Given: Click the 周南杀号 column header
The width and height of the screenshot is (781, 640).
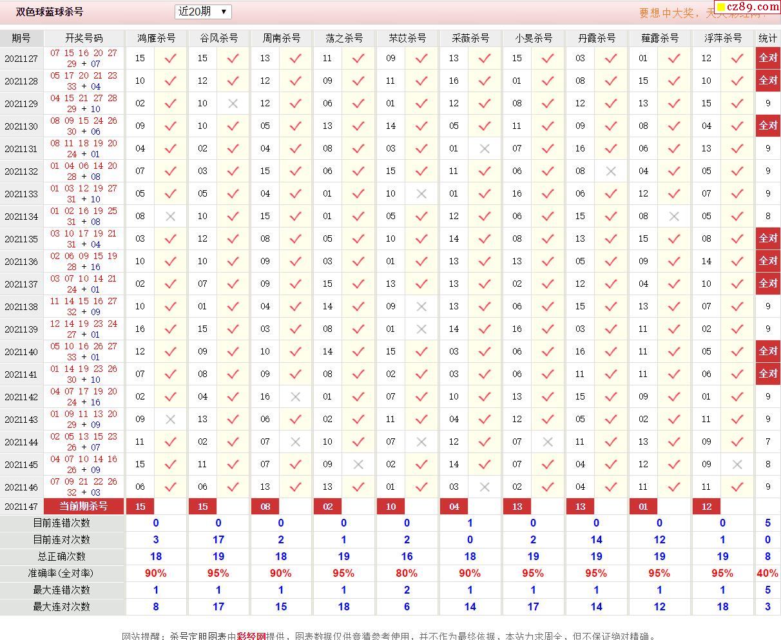Looking at the screenshot, I should point(281,38).
